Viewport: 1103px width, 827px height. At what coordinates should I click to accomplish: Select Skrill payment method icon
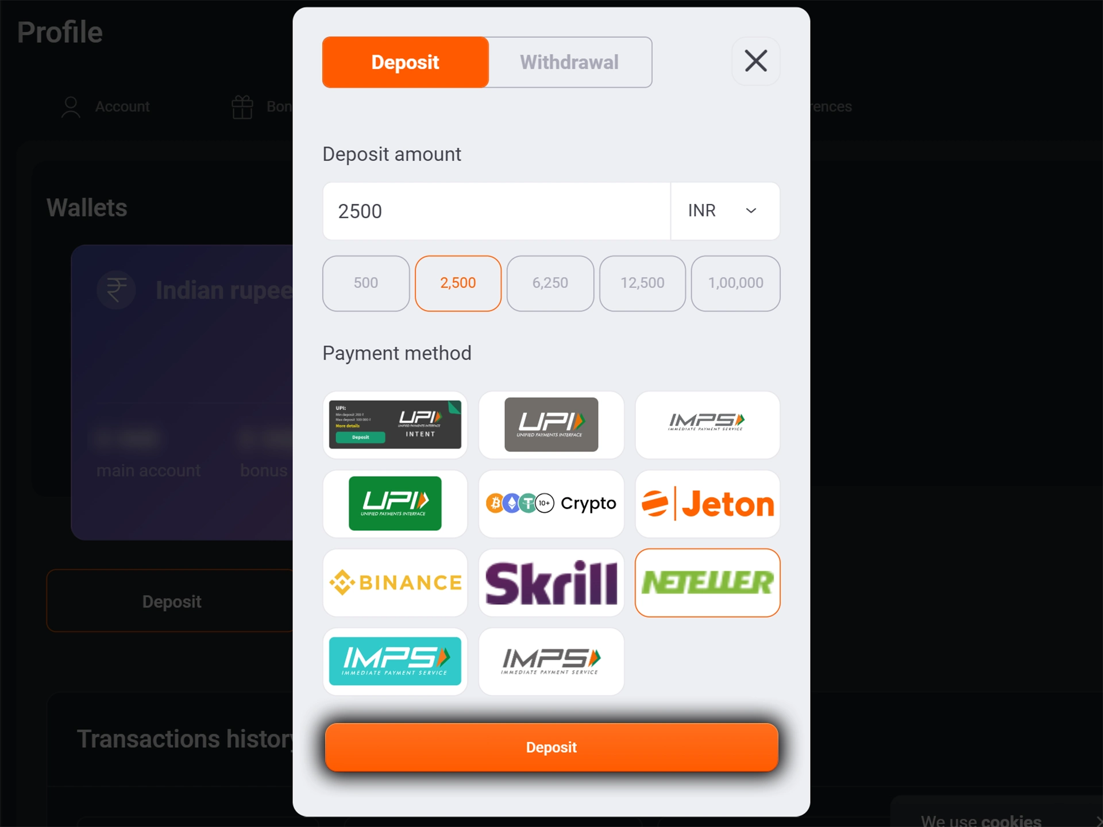pyautogui.click(x=550, y=582)
